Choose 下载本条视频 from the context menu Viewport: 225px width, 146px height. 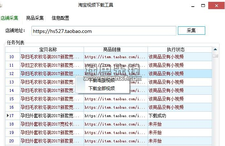click(102, 80)
